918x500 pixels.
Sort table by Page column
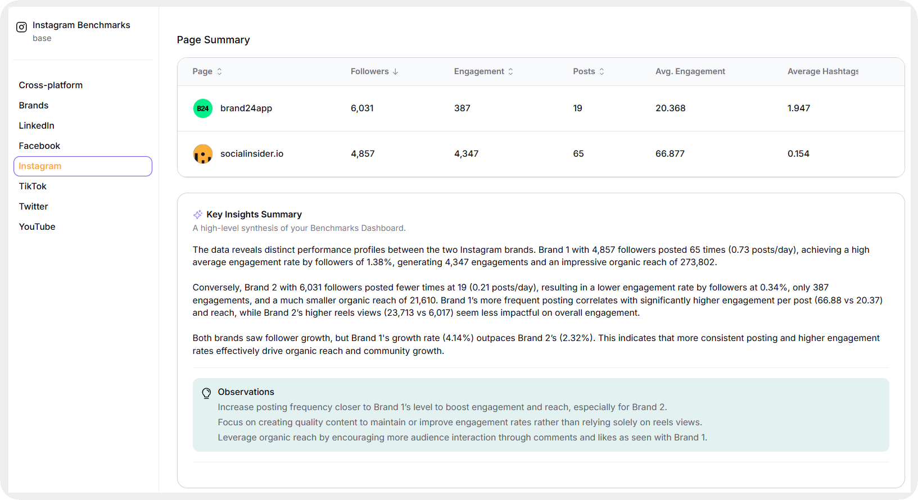(207, 71)
